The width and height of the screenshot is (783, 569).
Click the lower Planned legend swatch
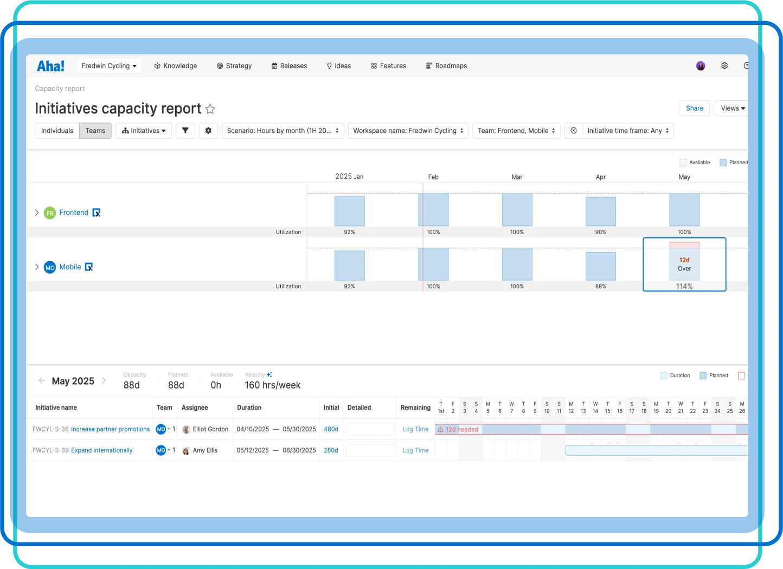tap(703, 376)
